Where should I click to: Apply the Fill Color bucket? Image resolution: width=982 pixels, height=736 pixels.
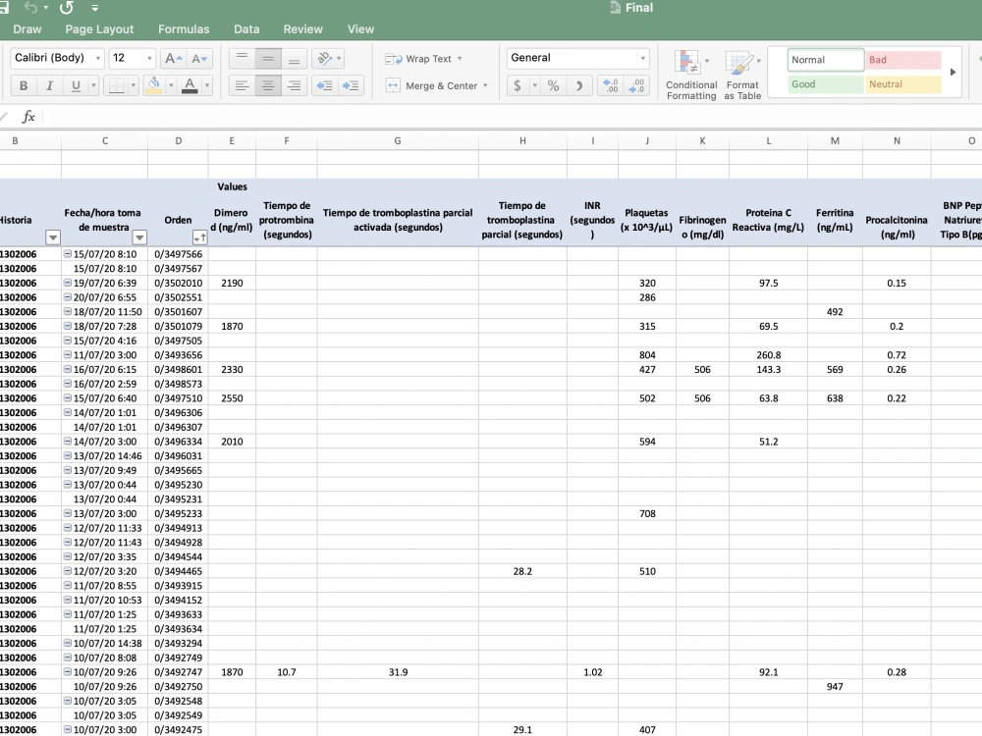(153, 85)
